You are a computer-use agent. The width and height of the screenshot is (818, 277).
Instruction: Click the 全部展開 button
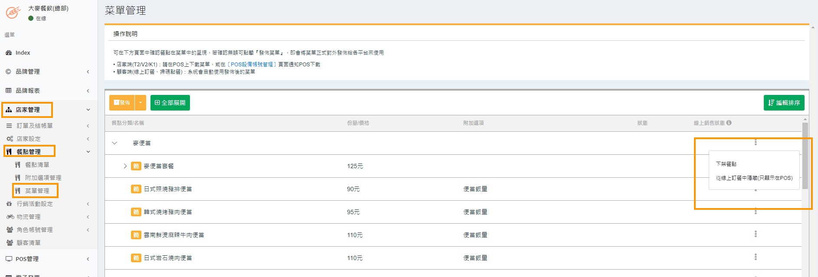(x=170, y=103)
